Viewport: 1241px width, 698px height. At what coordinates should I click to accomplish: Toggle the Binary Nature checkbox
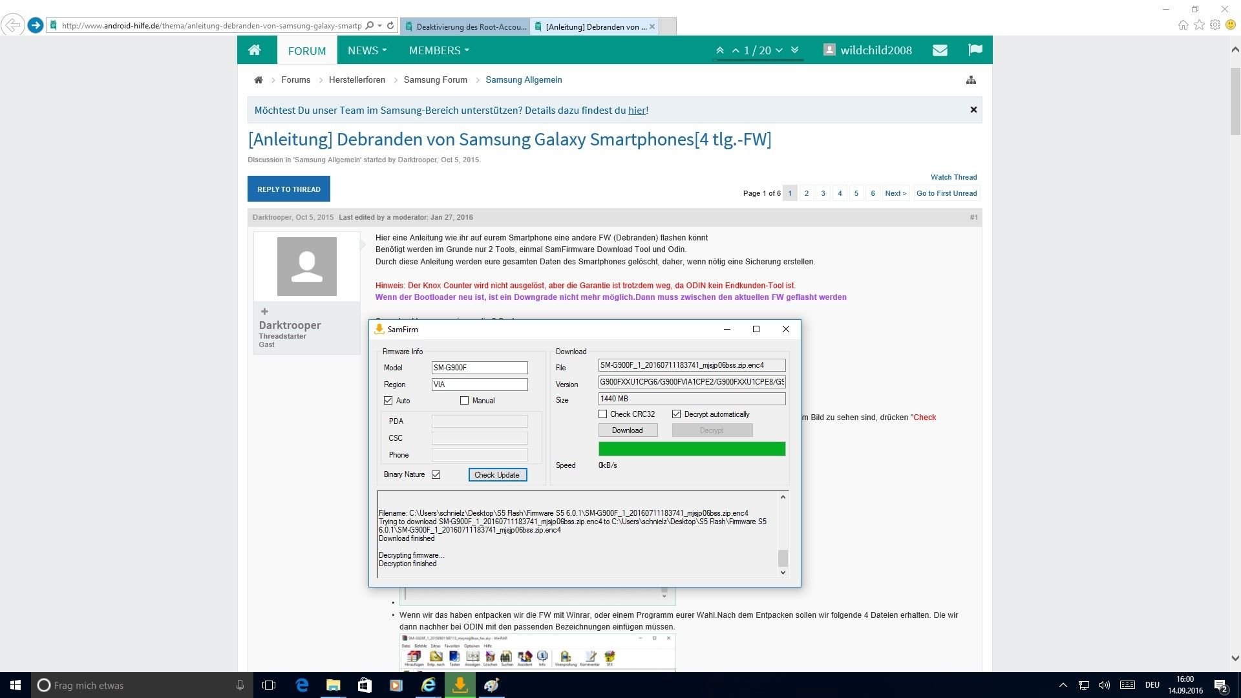click(x=436, y=474)
